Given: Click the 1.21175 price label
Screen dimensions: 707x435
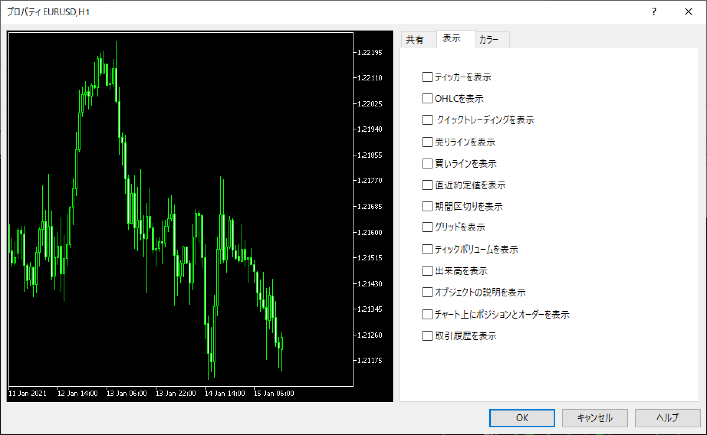Looking at the screenshot, I should tap(370, 361).
